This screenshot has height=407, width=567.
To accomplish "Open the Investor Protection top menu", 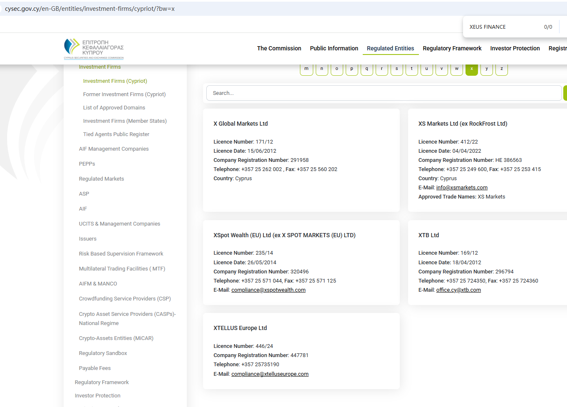I will (515, 48).
